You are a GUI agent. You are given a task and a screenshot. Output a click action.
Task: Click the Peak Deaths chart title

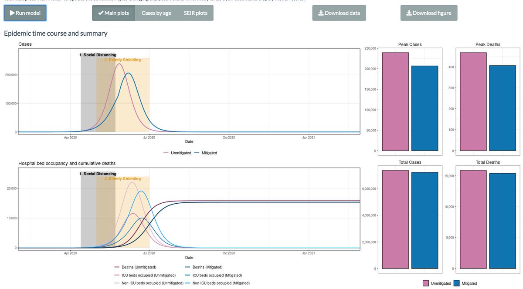pyautogui.click(x=488, y=44)
